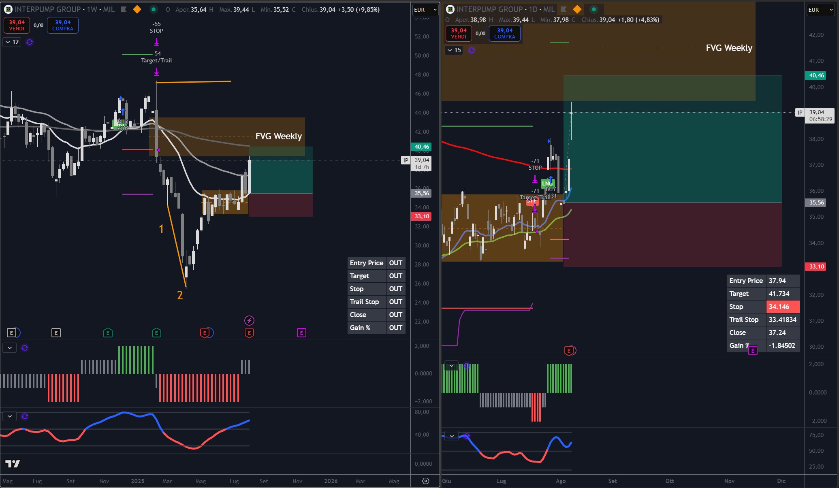Screen dimensions: 839x488
Task: Click the flag icon next to 1W MIL
Action: click(124, 9)
